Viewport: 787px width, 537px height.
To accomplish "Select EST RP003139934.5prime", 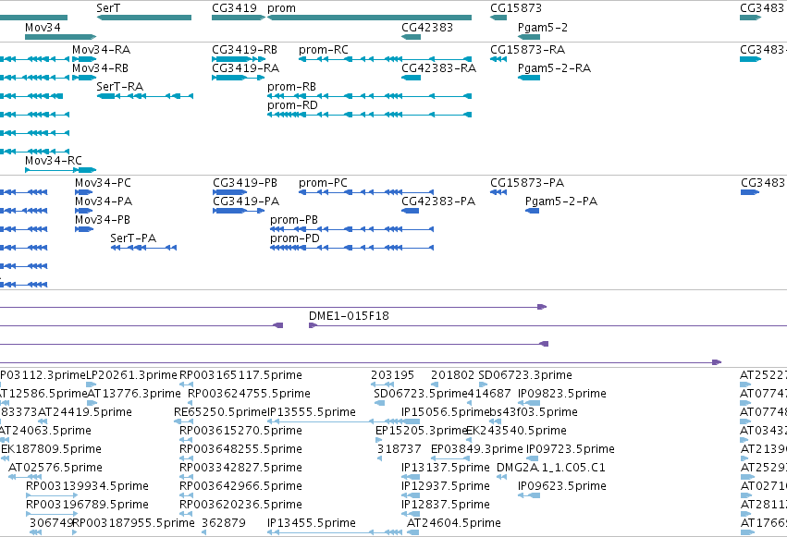I will 52,496.
